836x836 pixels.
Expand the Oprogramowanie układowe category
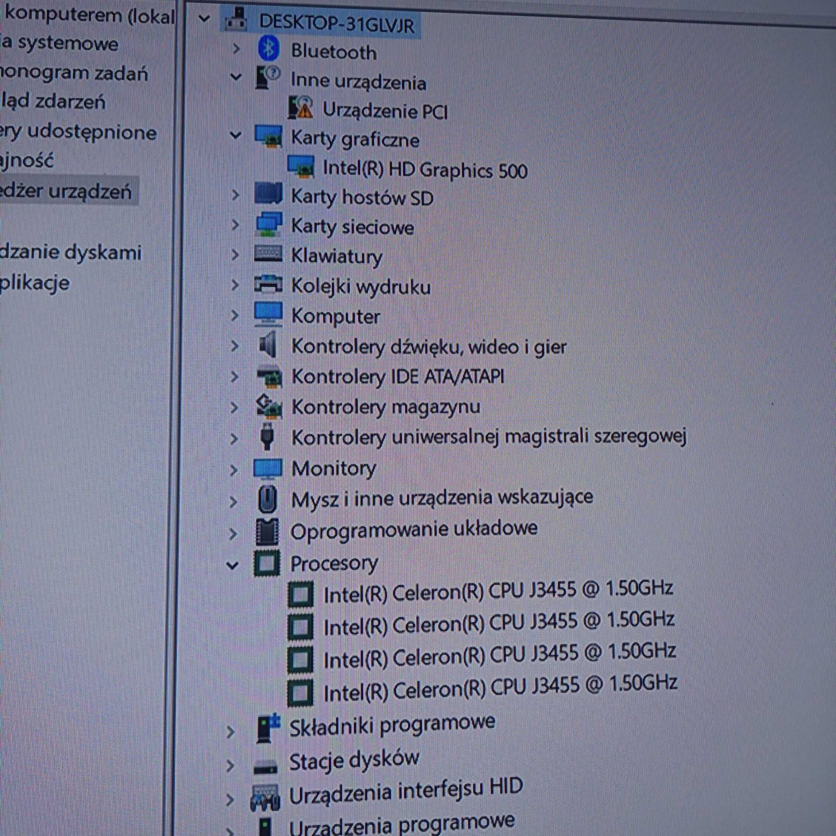(233, 533)
